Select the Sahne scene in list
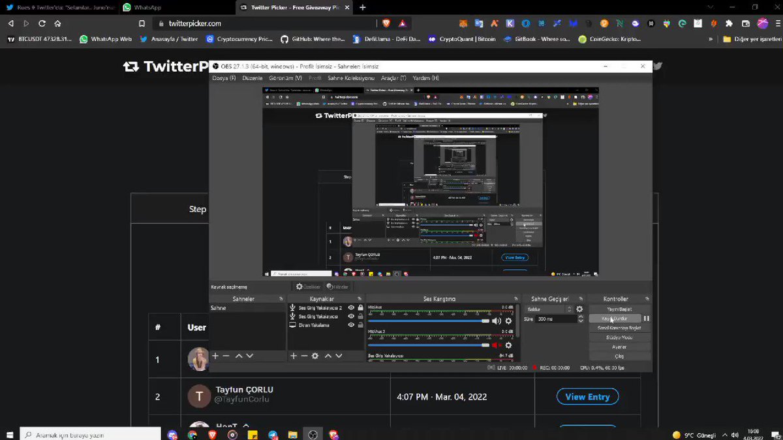Image resolution: width=783 pixels, height=440 pixels. [247, 308]
